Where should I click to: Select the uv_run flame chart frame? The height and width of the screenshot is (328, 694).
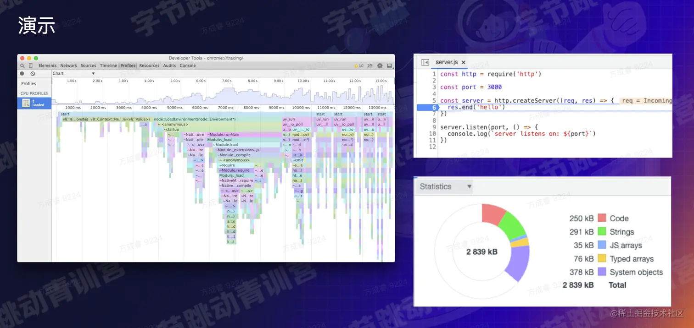(x=297, y=119)
